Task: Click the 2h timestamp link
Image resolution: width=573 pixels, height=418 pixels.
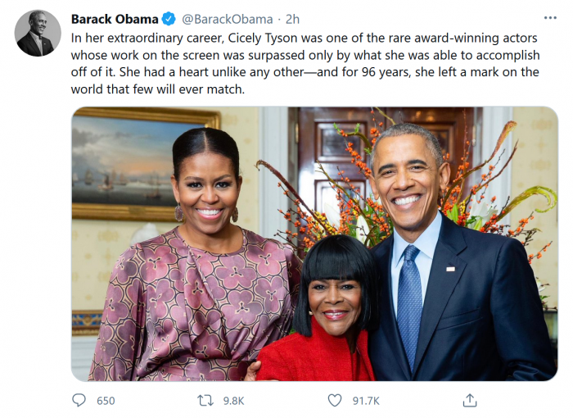Action: [x=292, y=19]
